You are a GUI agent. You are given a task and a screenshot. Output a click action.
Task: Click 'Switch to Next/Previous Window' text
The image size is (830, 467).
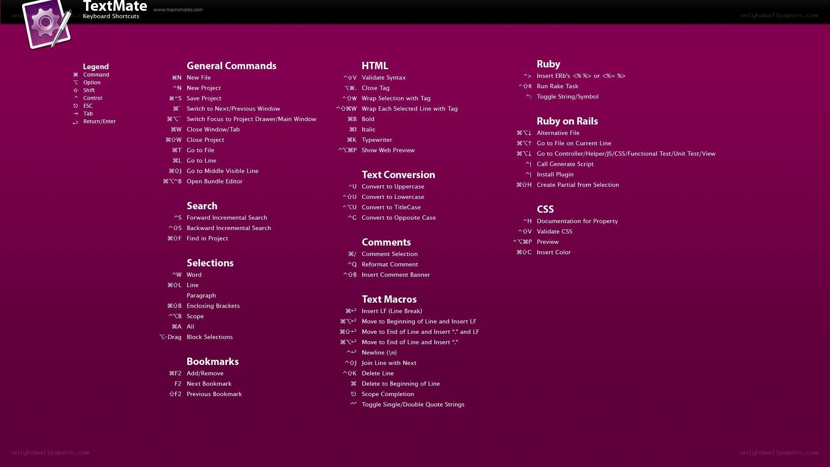[233, 109]
